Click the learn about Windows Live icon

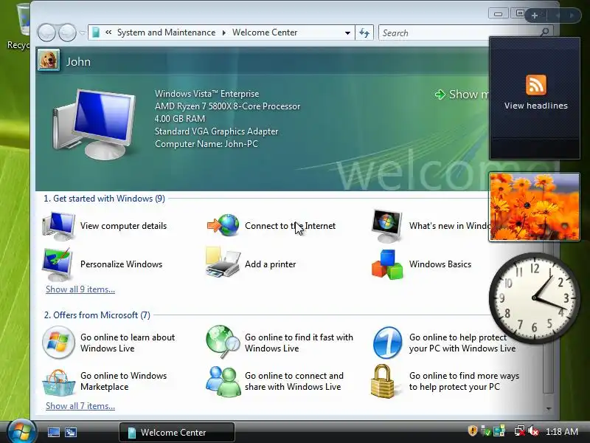coord(58,342)
